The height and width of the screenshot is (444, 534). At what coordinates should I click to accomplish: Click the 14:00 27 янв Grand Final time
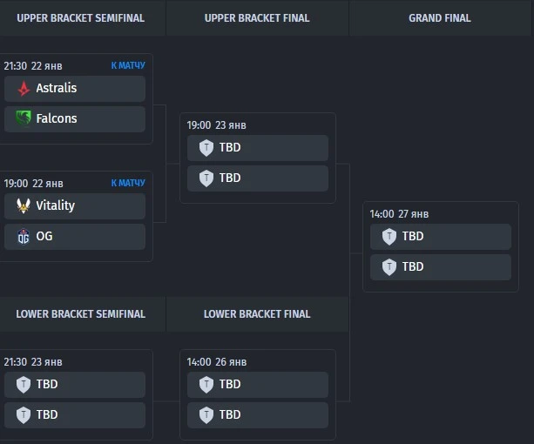point(399,214)
